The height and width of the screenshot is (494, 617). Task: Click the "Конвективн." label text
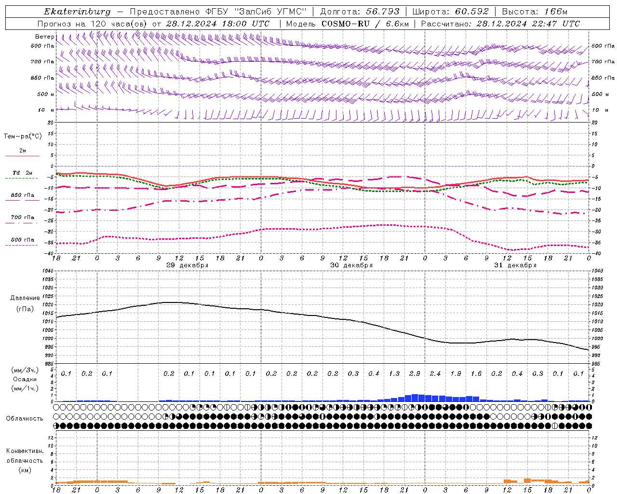25,451
